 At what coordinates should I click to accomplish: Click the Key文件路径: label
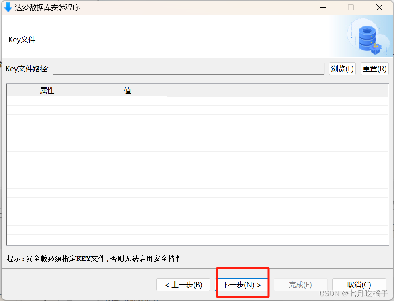tap(27, 69)
